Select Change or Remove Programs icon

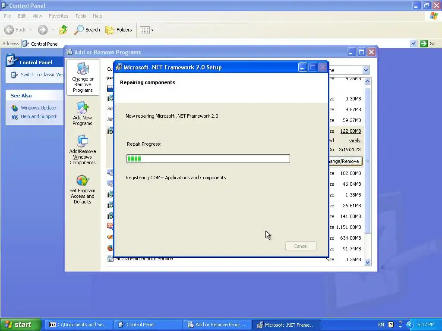pos(82,78)
